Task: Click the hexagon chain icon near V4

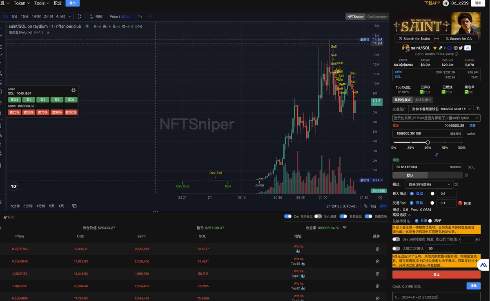Action: pos(449,48)
